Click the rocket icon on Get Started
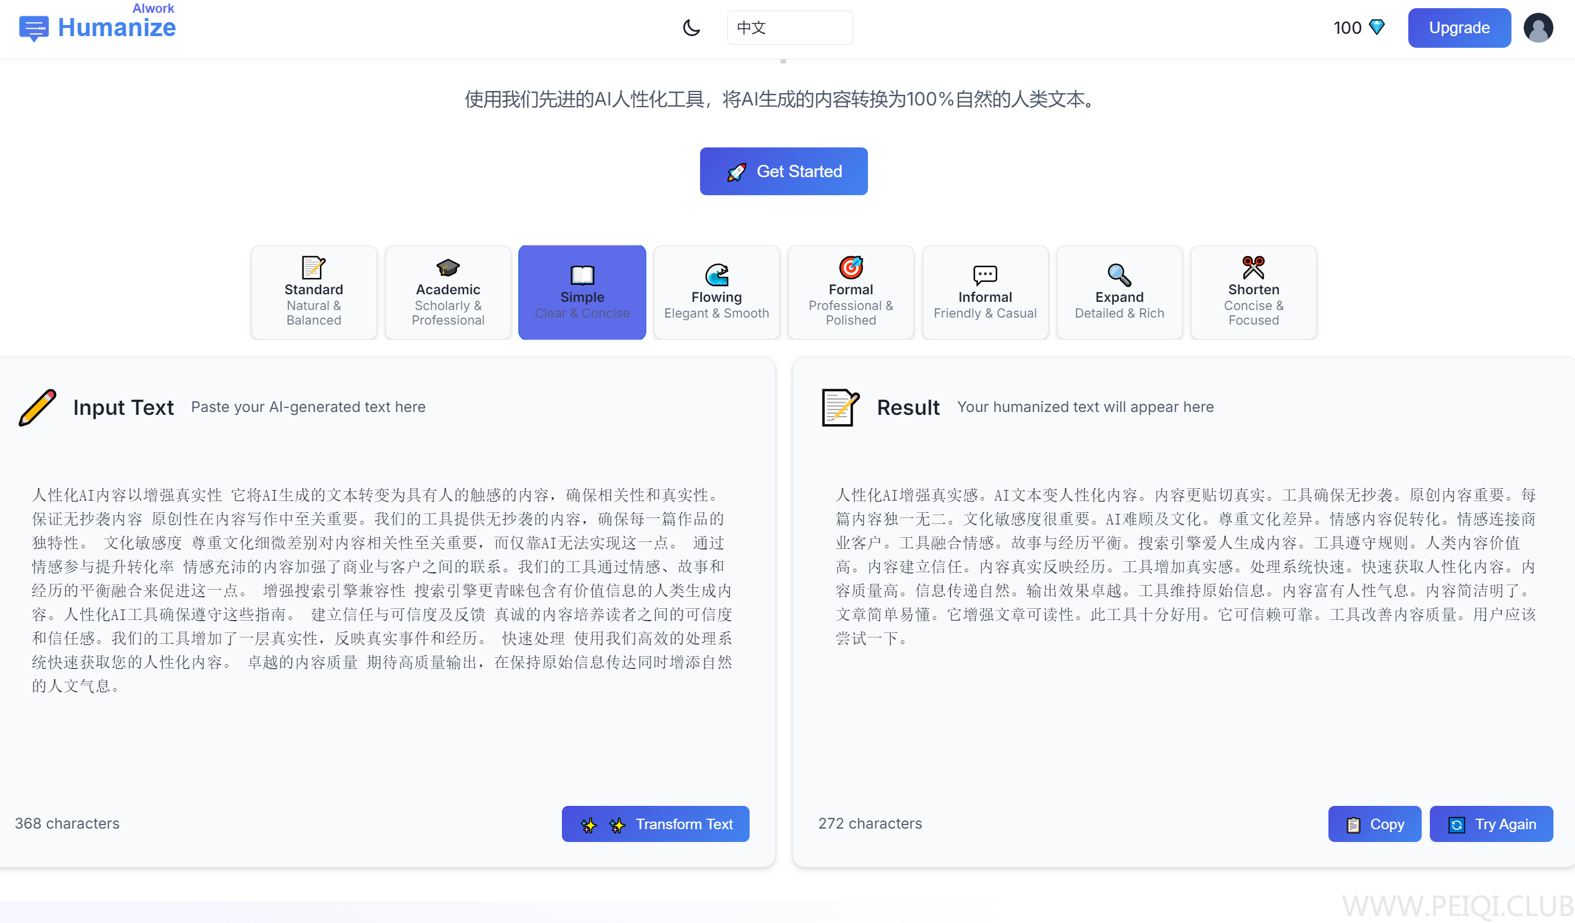This screenshot has height=923, width=1575. [737, 172]
